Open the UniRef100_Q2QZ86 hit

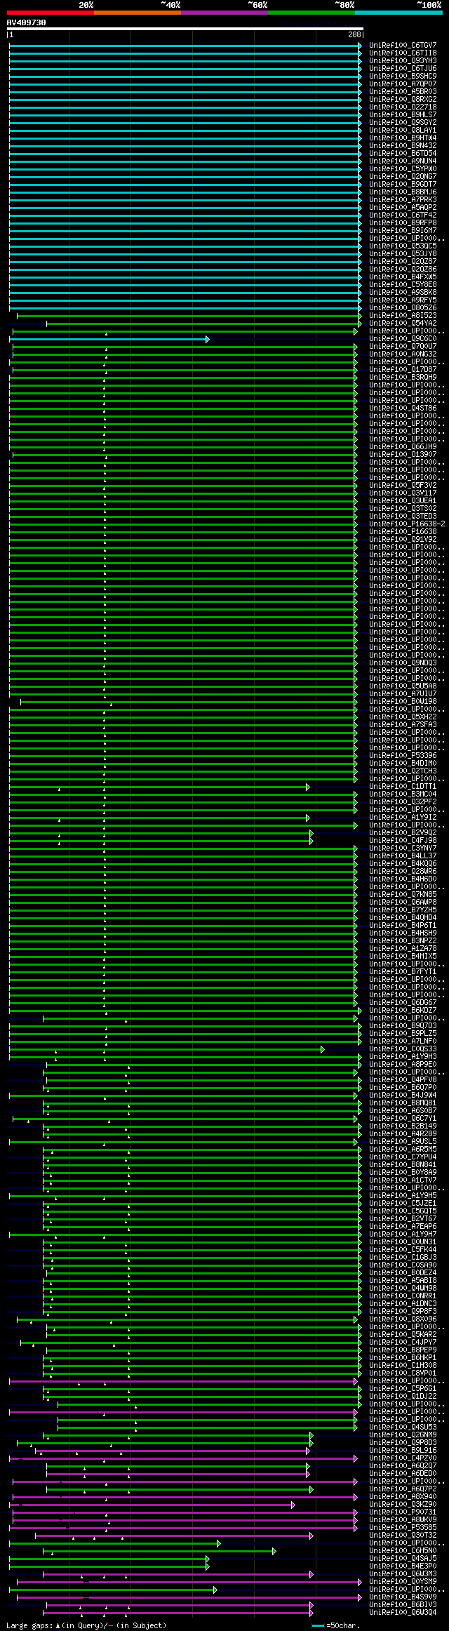(403, 269)
